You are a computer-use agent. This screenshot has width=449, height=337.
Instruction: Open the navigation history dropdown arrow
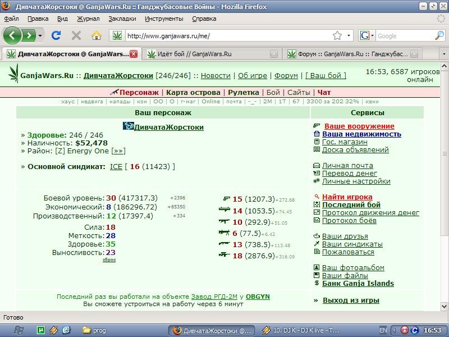40,35
